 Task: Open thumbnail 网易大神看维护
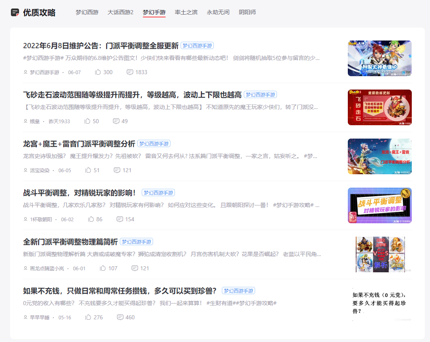click(x=379, y=58)
